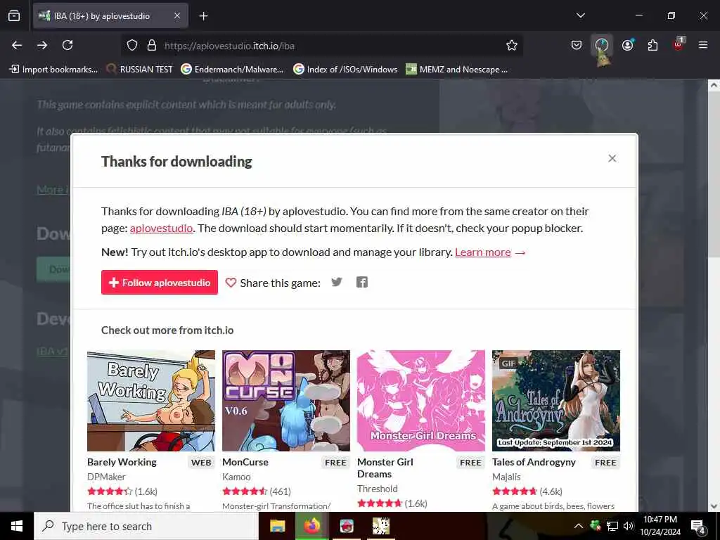Show hidden system tray icons
The image size is (720, 540).
[x=579, y=526]
